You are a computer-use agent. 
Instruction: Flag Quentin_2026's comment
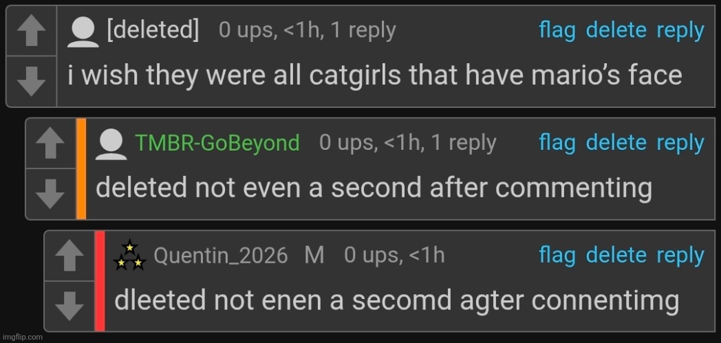[557, 256]
